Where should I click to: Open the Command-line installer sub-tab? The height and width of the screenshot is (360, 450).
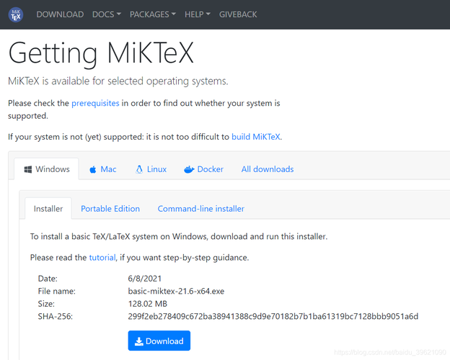pos(201,208)
